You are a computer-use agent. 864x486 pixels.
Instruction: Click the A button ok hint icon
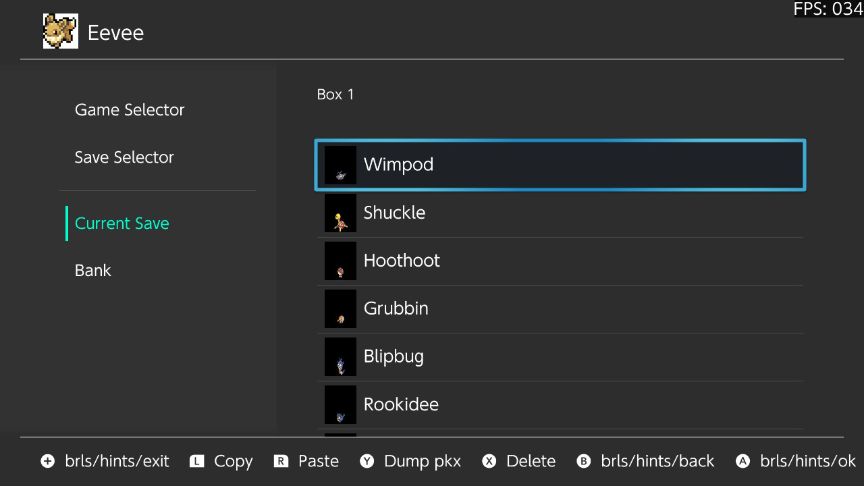[x=742, y=461]
